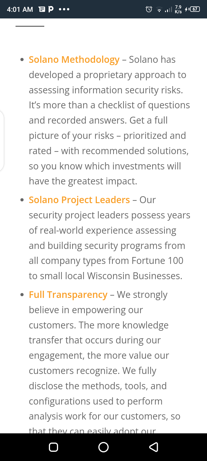Tap the 4:01 AM clock
The height and width of the screenshot is (461, 207).
pos(20,10)
